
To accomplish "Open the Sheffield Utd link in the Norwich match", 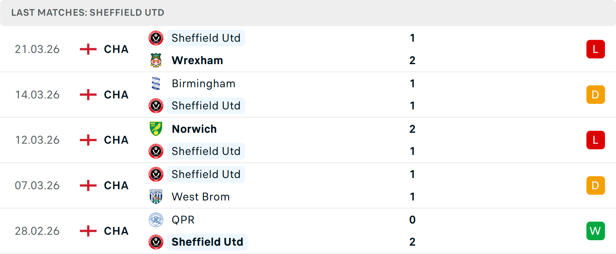I will point(206,151).
